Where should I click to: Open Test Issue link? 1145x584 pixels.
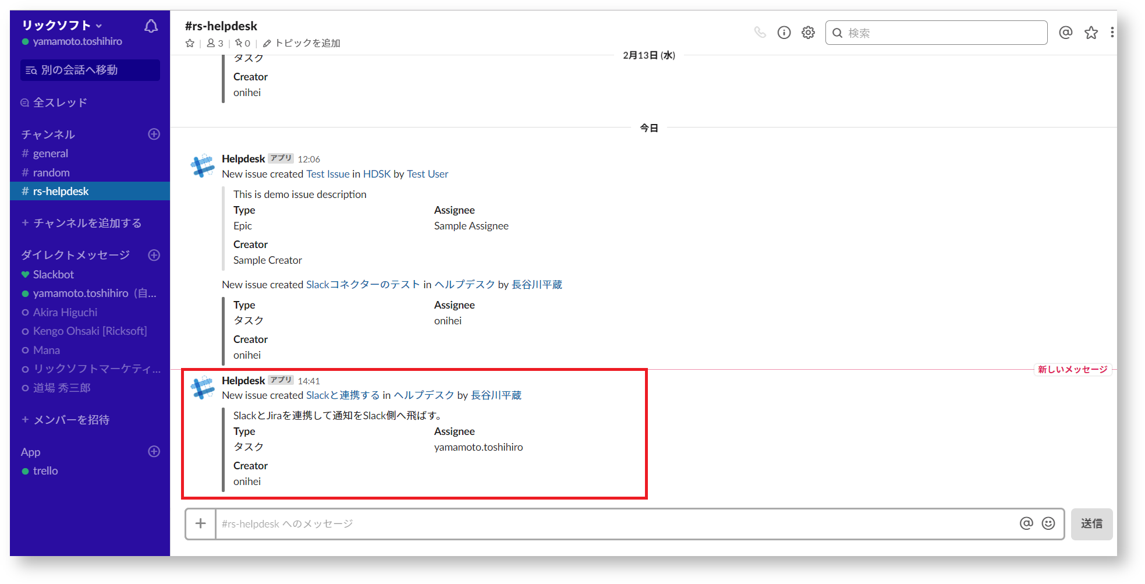tap(328, 174)
